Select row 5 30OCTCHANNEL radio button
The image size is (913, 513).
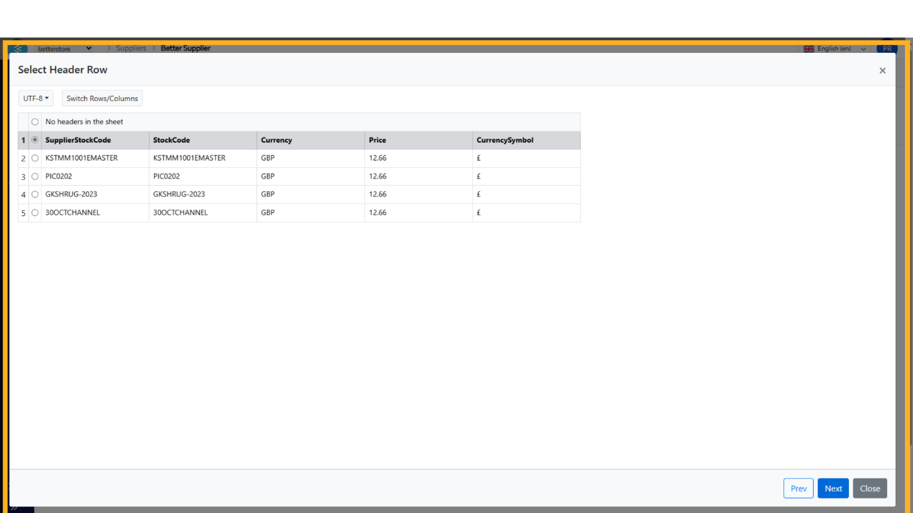(35, 213)
